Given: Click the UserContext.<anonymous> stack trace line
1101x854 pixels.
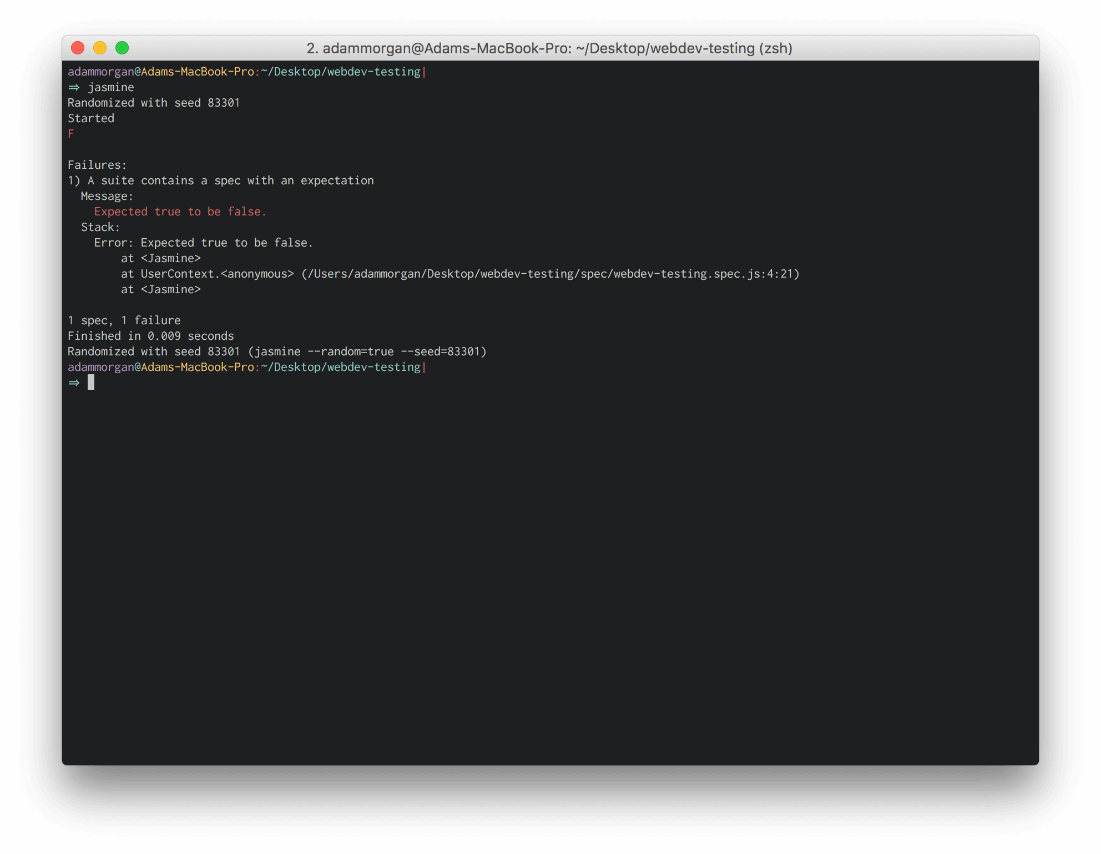Looking at the screenshot, I should point(460,274).
